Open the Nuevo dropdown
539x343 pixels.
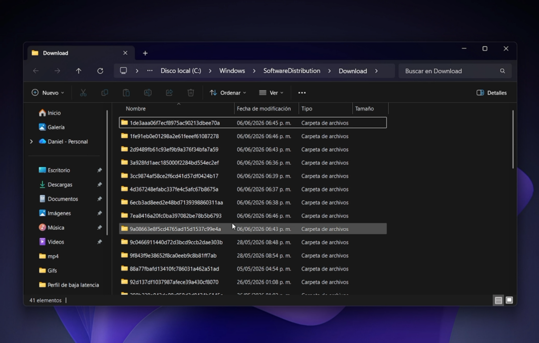click(48, 93)
